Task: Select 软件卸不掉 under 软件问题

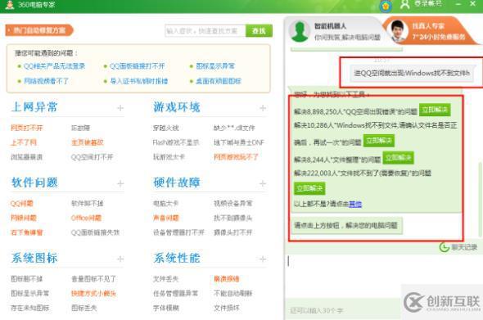Action: 87,203
